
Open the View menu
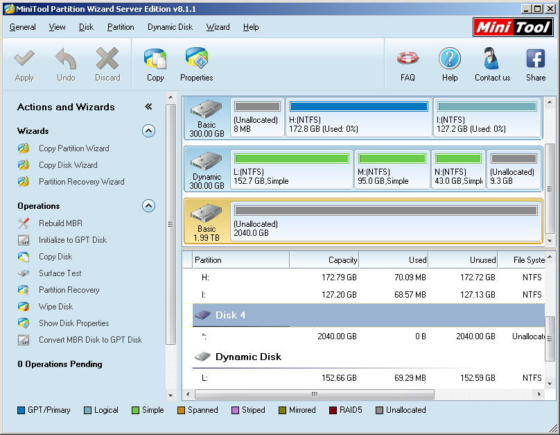tap(57, 27)
